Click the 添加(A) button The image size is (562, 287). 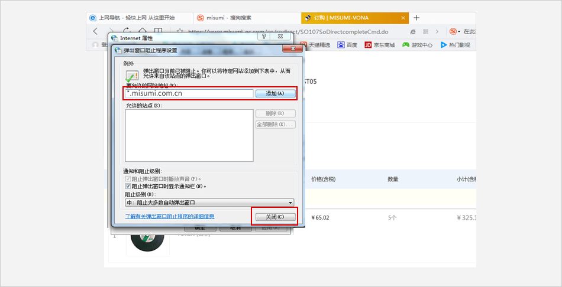pyautogui.click(x=275, y=93)
